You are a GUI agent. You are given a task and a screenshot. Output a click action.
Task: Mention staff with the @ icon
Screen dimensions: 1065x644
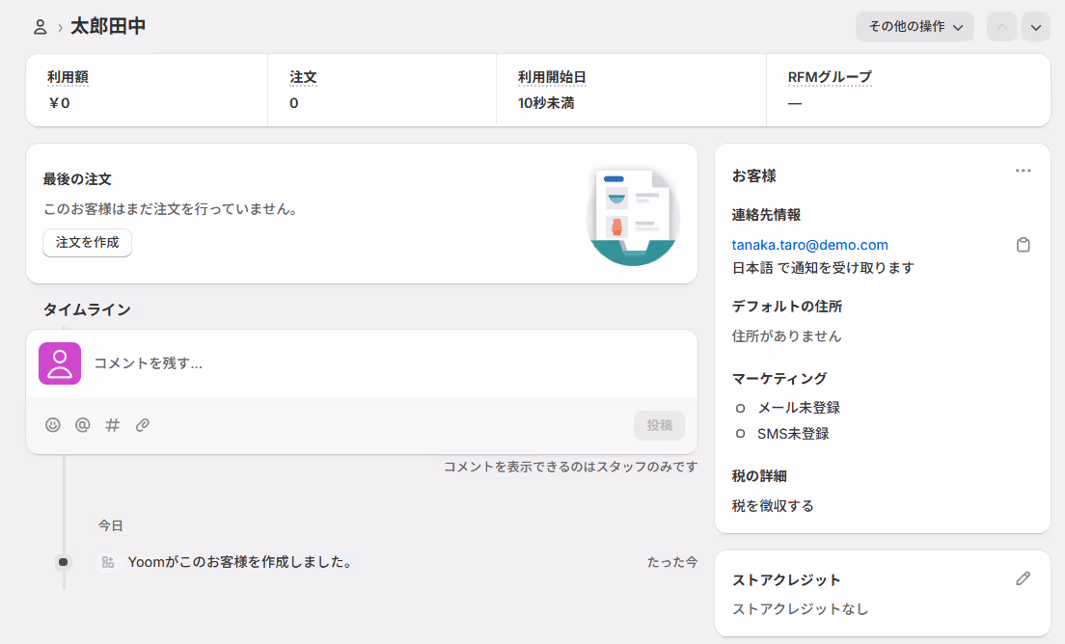point(83,425)
